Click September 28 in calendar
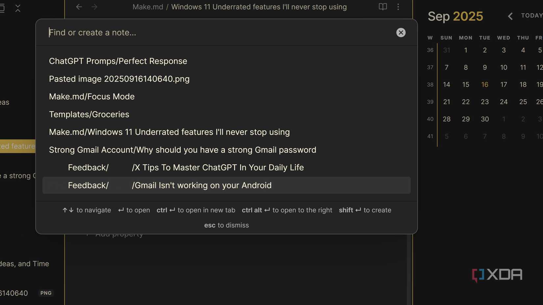 [447, 119]
